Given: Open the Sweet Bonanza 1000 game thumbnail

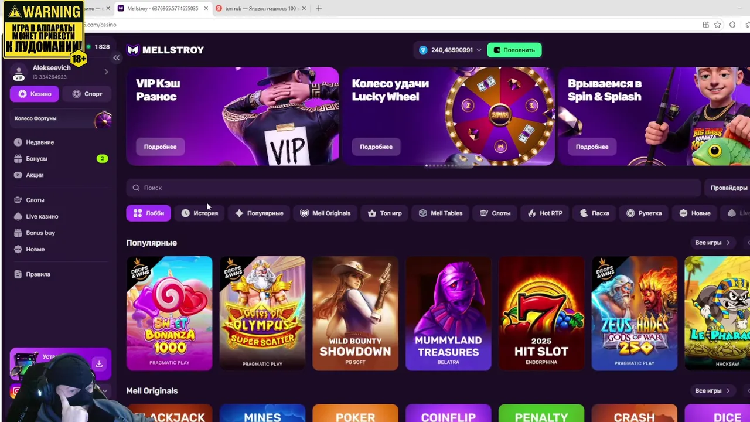Looking at the screenshot, I should [x=169, y=314].
